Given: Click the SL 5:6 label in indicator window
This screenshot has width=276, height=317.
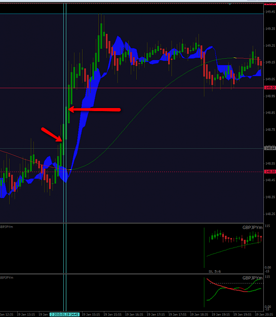Looking at the screenshot, I should click(x=215, y=271).
